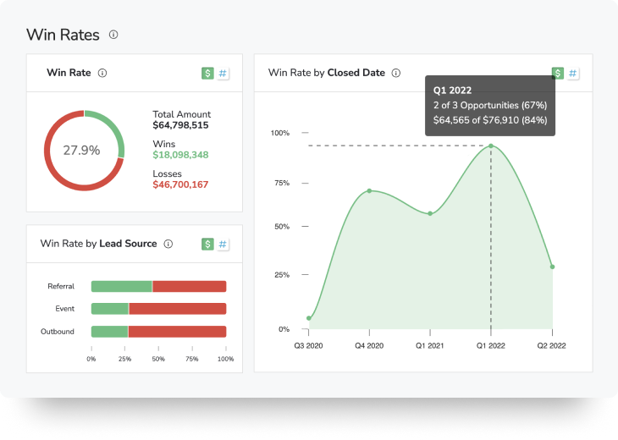Toggle dollar view on Win Rate card
This screenshot has height=440, width=618.
coord(207,74)
